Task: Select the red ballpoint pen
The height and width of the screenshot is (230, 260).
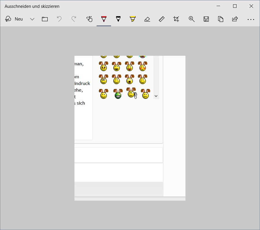Action: (104, 19)
